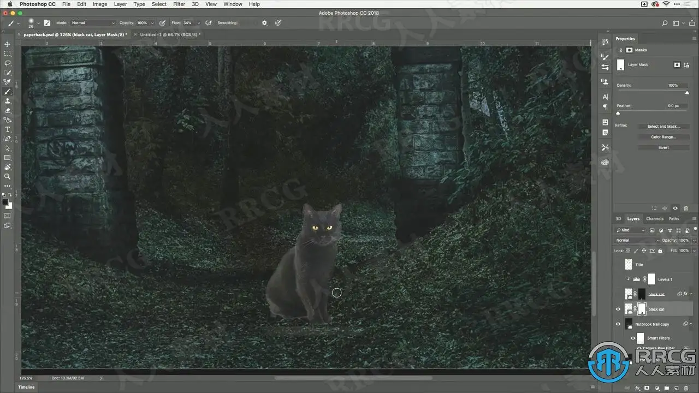The height and width of the screenshot is (393, 699).
Task: Select the Rectangle shape tool
Action: [x=8, y=158]
